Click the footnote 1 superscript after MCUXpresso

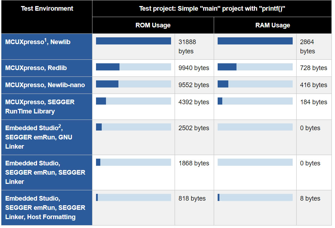pos(46,40)
